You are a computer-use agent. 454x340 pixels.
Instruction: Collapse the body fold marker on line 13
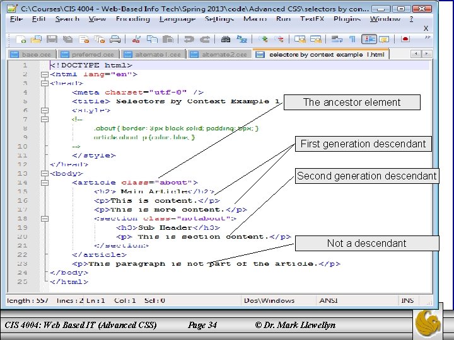point(44,173)
